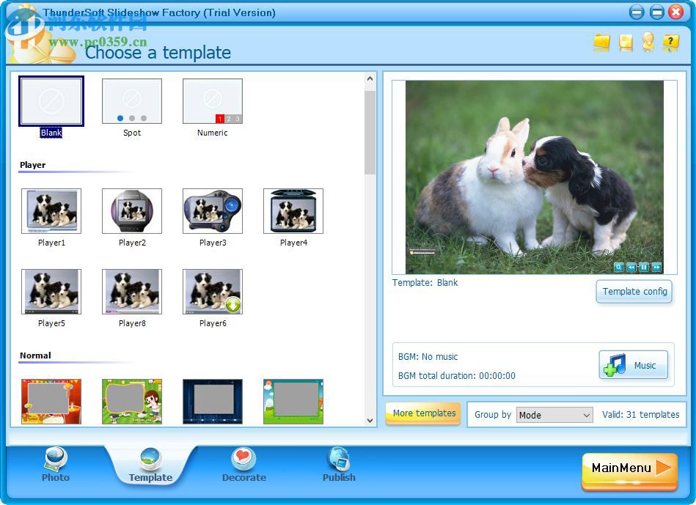The width and height of the screenshot is (696, 505).
Task: Open the Template config button
Action: 634,292
